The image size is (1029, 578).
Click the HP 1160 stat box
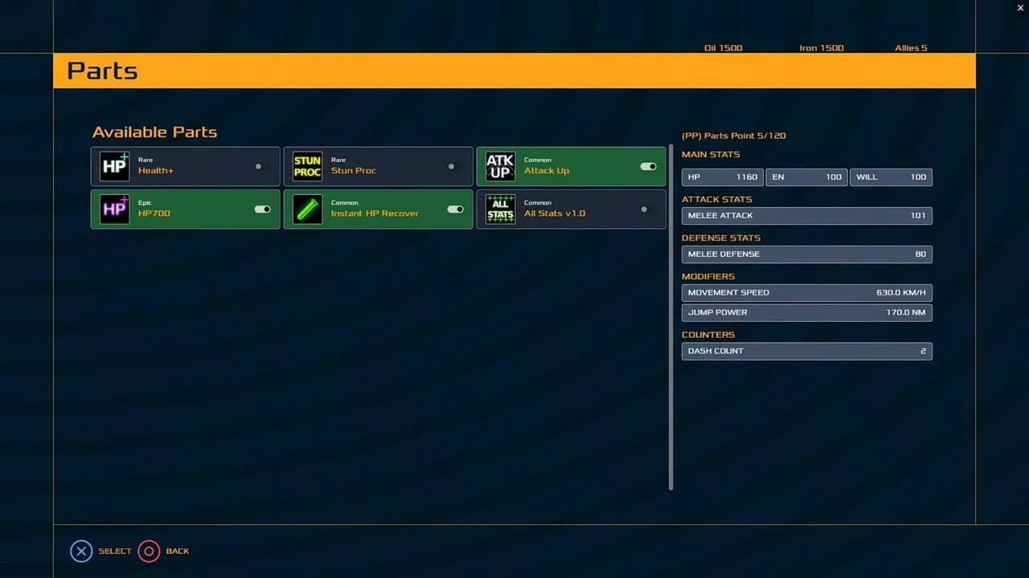pos(723,177)
